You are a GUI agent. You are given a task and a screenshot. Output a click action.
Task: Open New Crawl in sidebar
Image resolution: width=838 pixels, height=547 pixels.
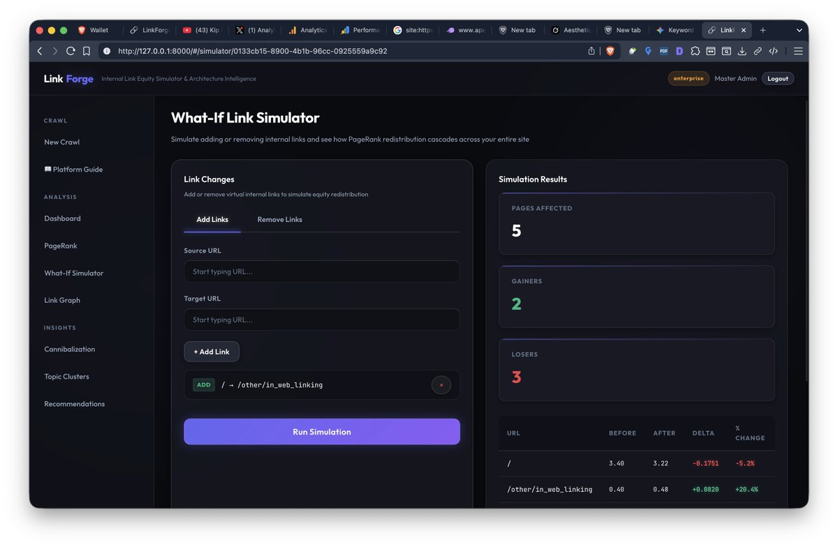(x=62, y=142)
